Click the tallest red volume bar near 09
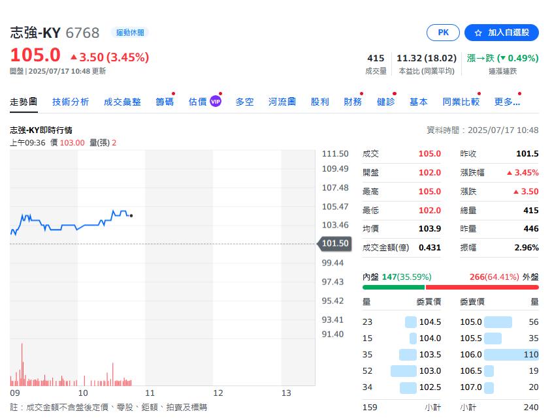Image resolution: width=552 pixels, height=420 pixels. 22,365
